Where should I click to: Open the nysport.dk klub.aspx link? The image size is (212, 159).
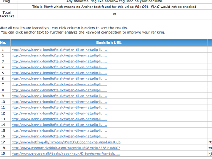66,148
